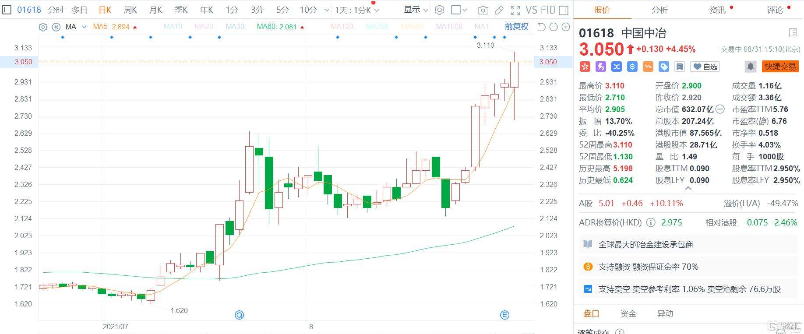Enter fullscreen chart mode
The height and width of the screenshot is (334, 804).
[516, 10]
